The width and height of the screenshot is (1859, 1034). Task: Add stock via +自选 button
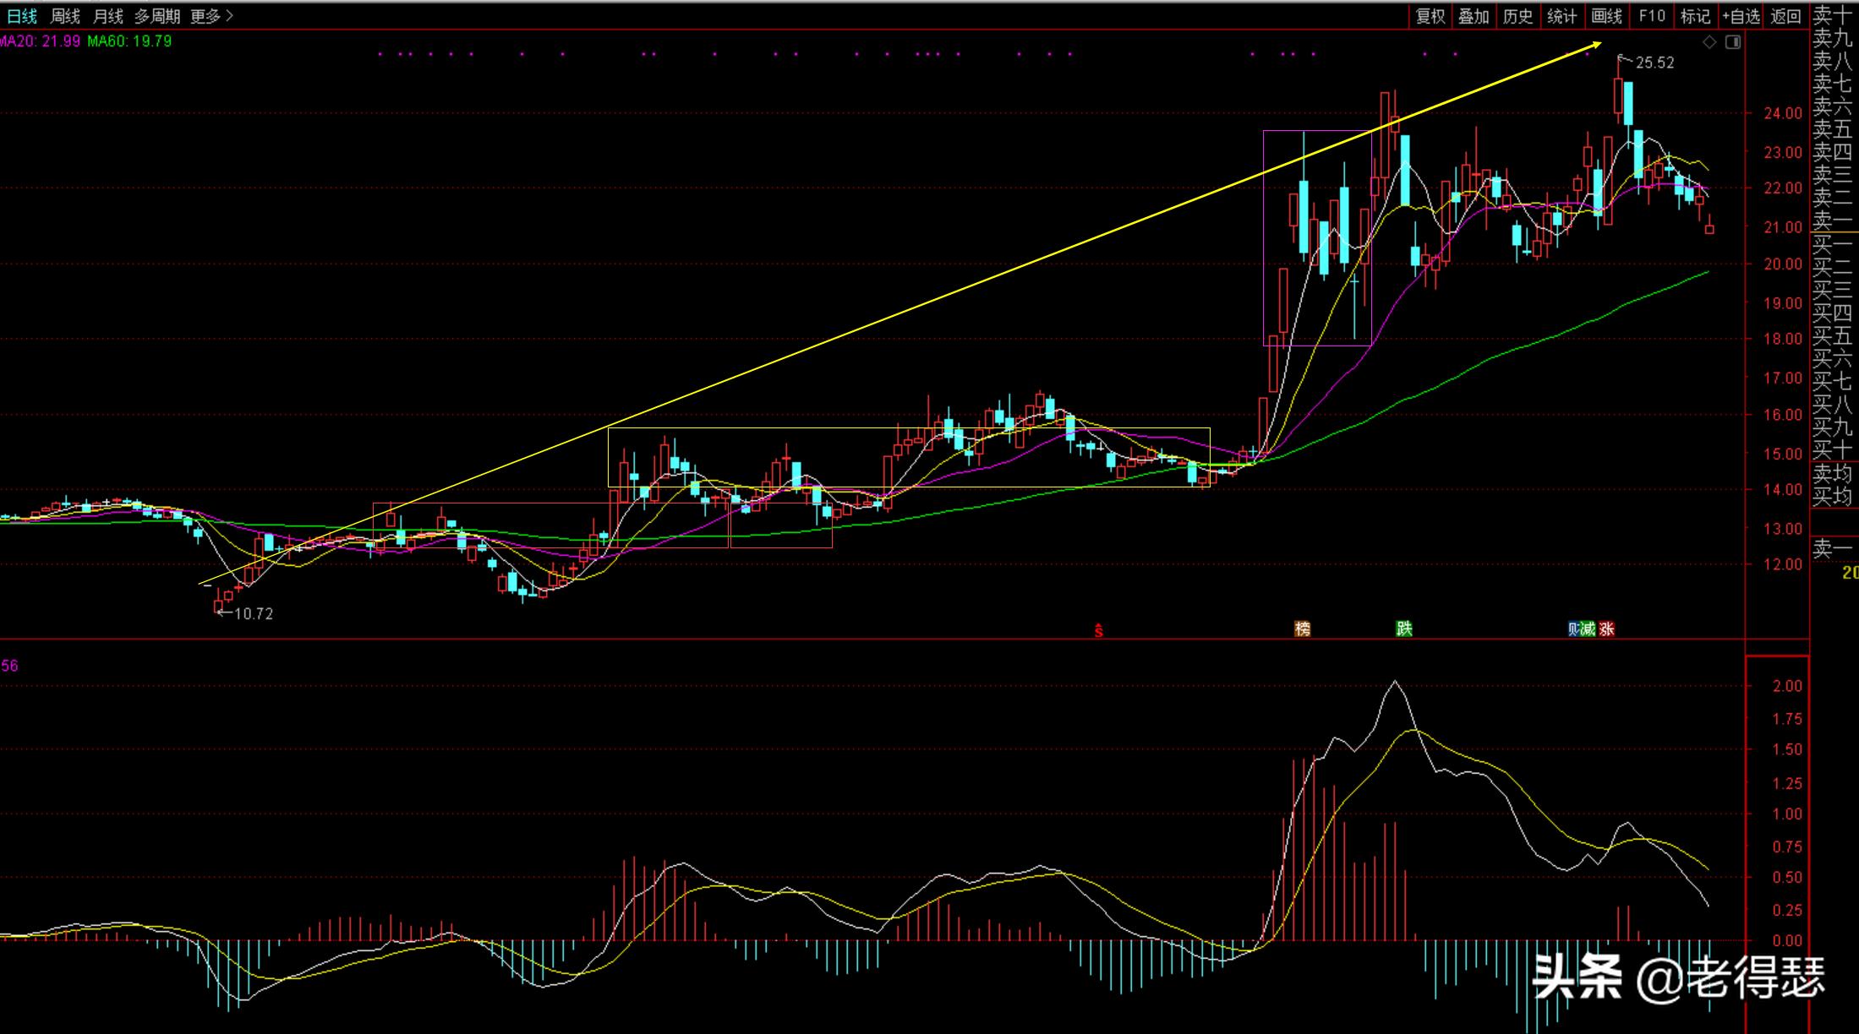coord(1741,16)
